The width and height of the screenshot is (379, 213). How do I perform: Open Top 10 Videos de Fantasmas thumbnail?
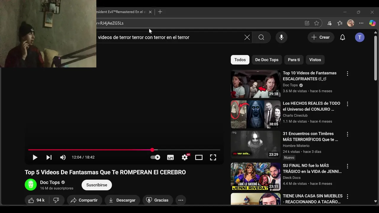[256, 84]
